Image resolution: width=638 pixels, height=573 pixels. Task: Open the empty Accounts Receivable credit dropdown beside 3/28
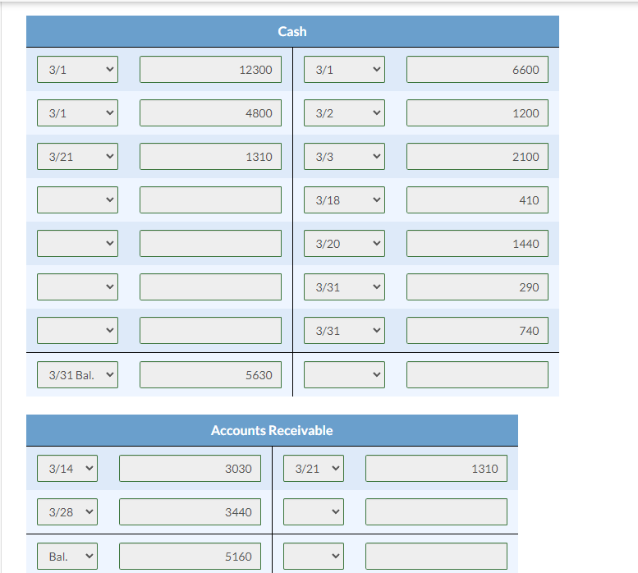[314, 512]
